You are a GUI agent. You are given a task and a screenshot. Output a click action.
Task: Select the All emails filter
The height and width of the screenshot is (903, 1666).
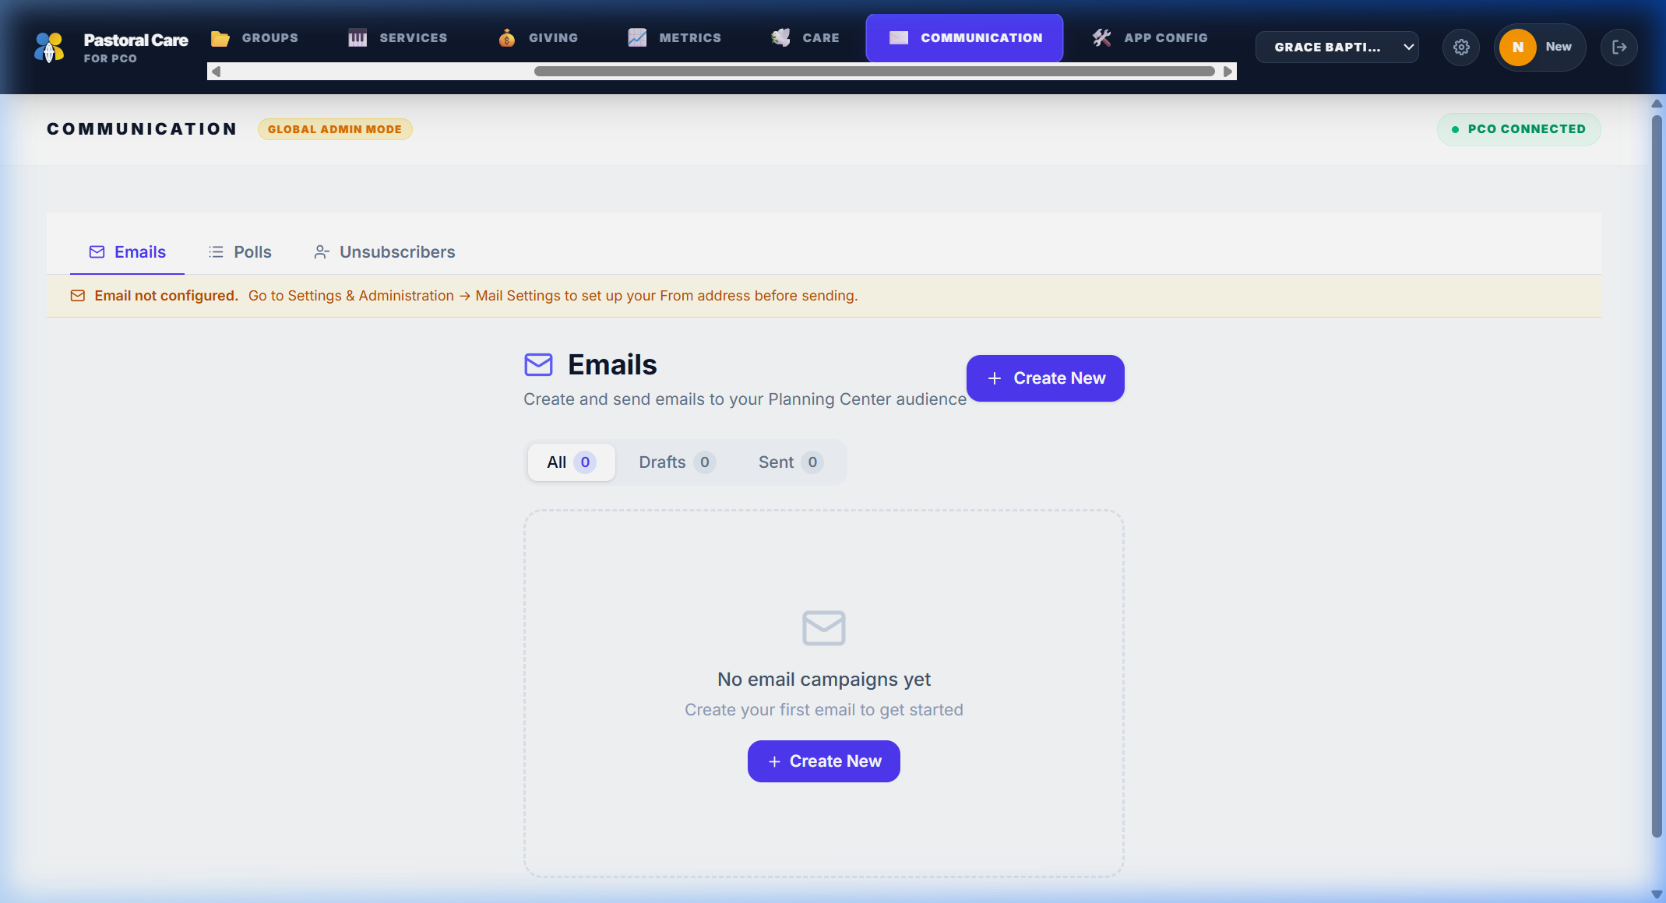pyautogui.click(x=571, y=462)
